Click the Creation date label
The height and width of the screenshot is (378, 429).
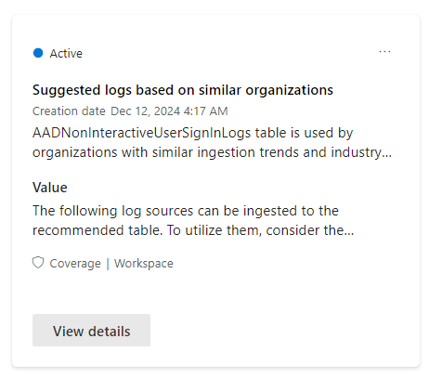click(69, 111)
